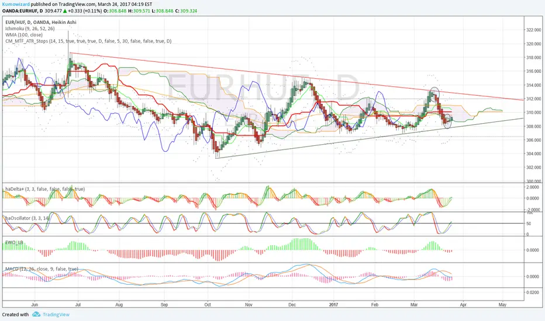Click the Nov label on time axis
The width and height of the screenshot is (545, 321).
tap(249, 305)
